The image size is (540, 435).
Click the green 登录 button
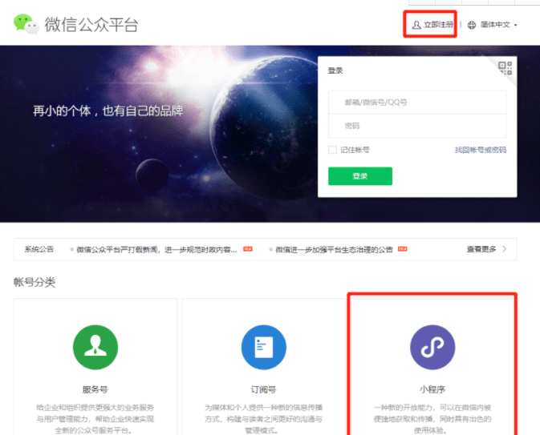pos(360,176)
